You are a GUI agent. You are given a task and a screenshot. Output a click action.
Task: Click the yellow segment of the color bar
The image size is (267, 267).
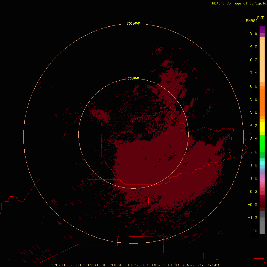[x=262, y=127]
